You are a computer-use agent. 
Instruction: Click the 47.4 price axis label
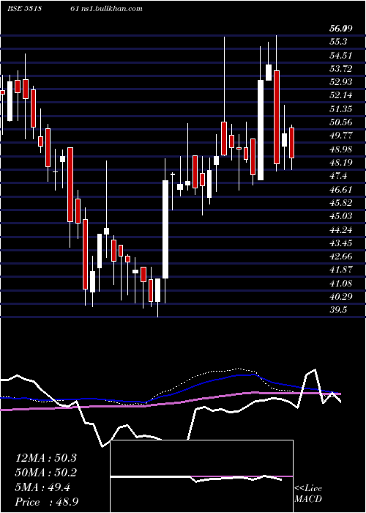point(338,176)
